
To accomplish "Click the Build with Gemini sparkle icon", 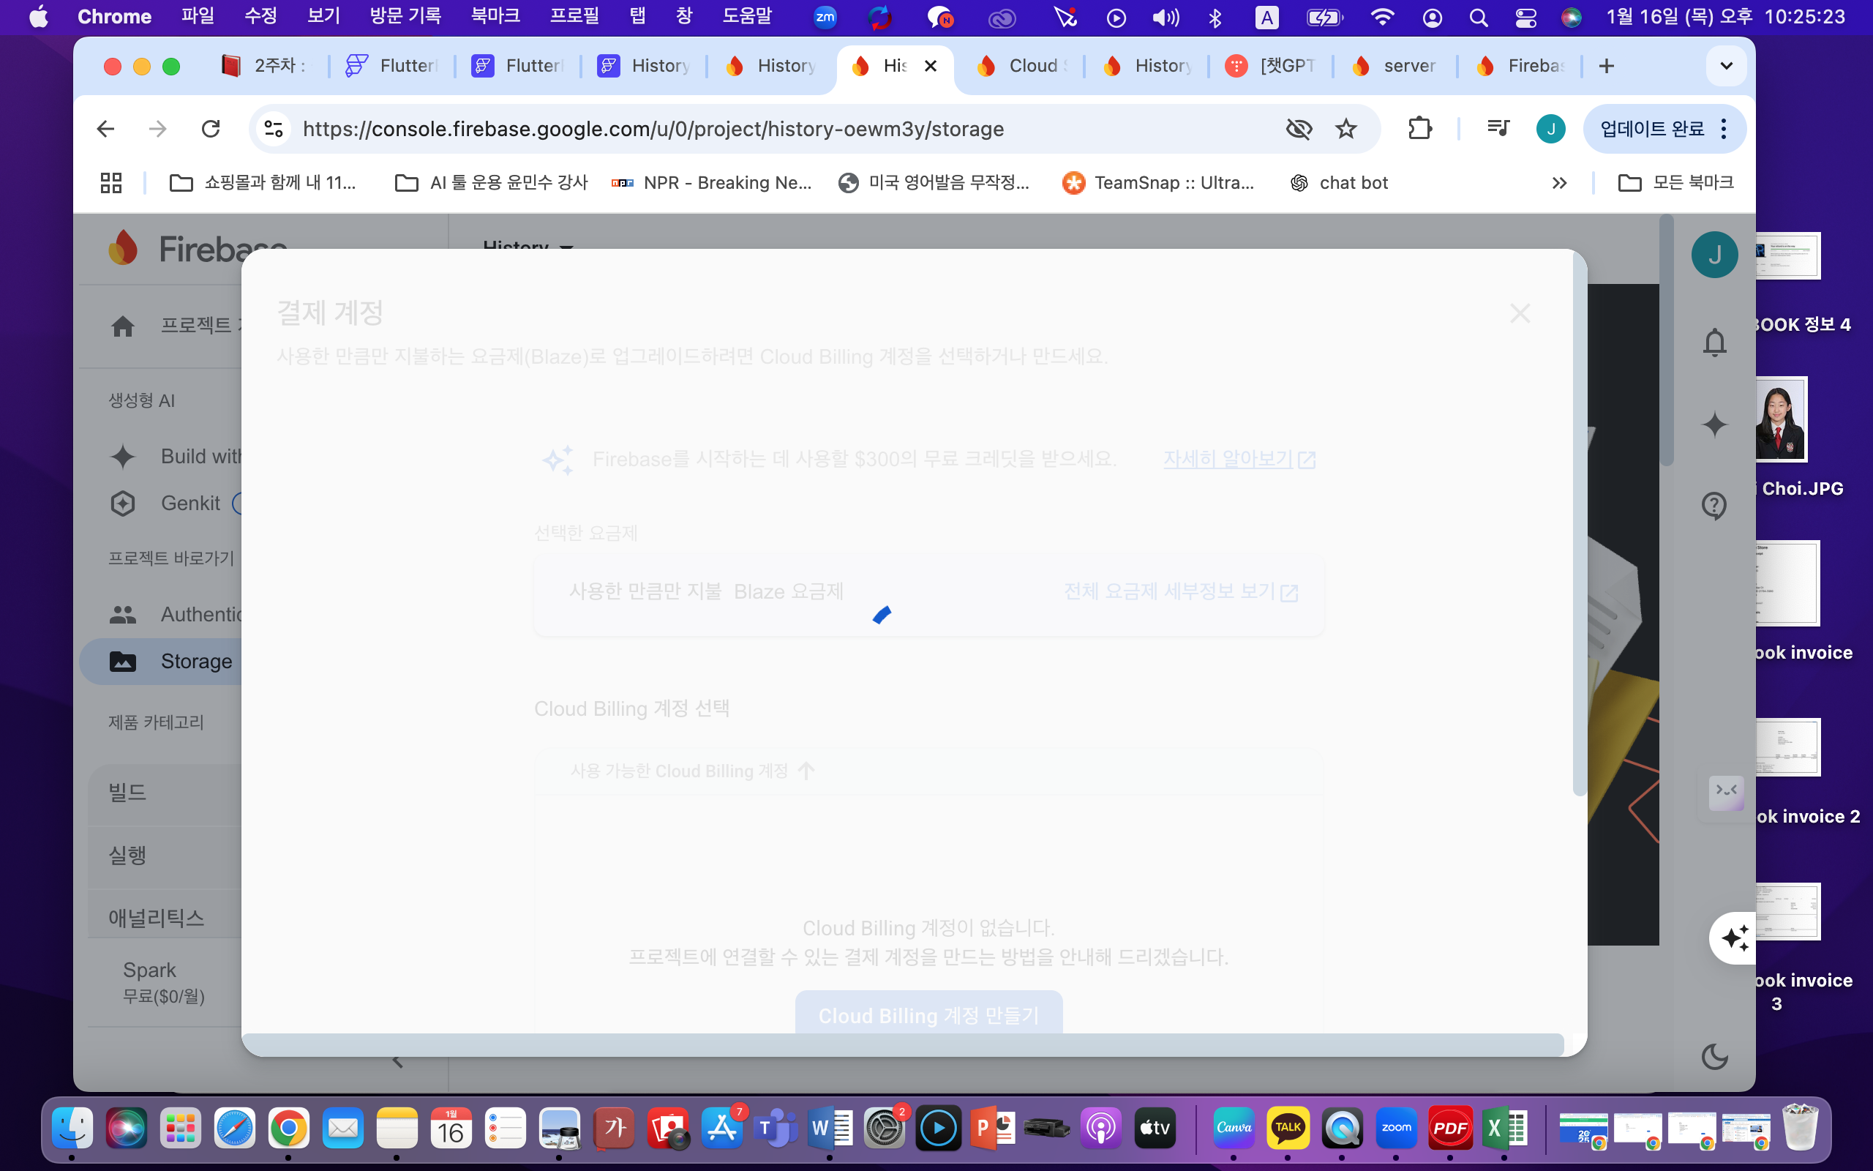I will click(x=122, y=456).
